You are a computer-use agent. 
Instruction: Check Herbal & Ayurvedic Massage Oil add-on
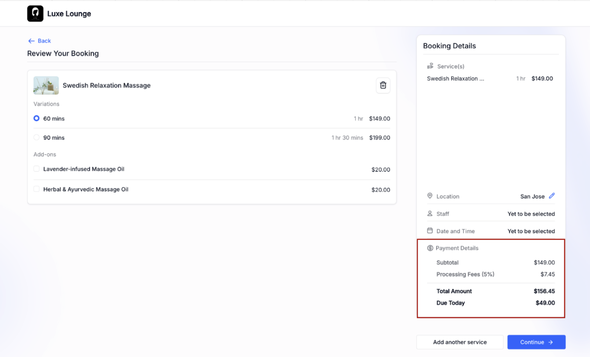coord(37,189)
